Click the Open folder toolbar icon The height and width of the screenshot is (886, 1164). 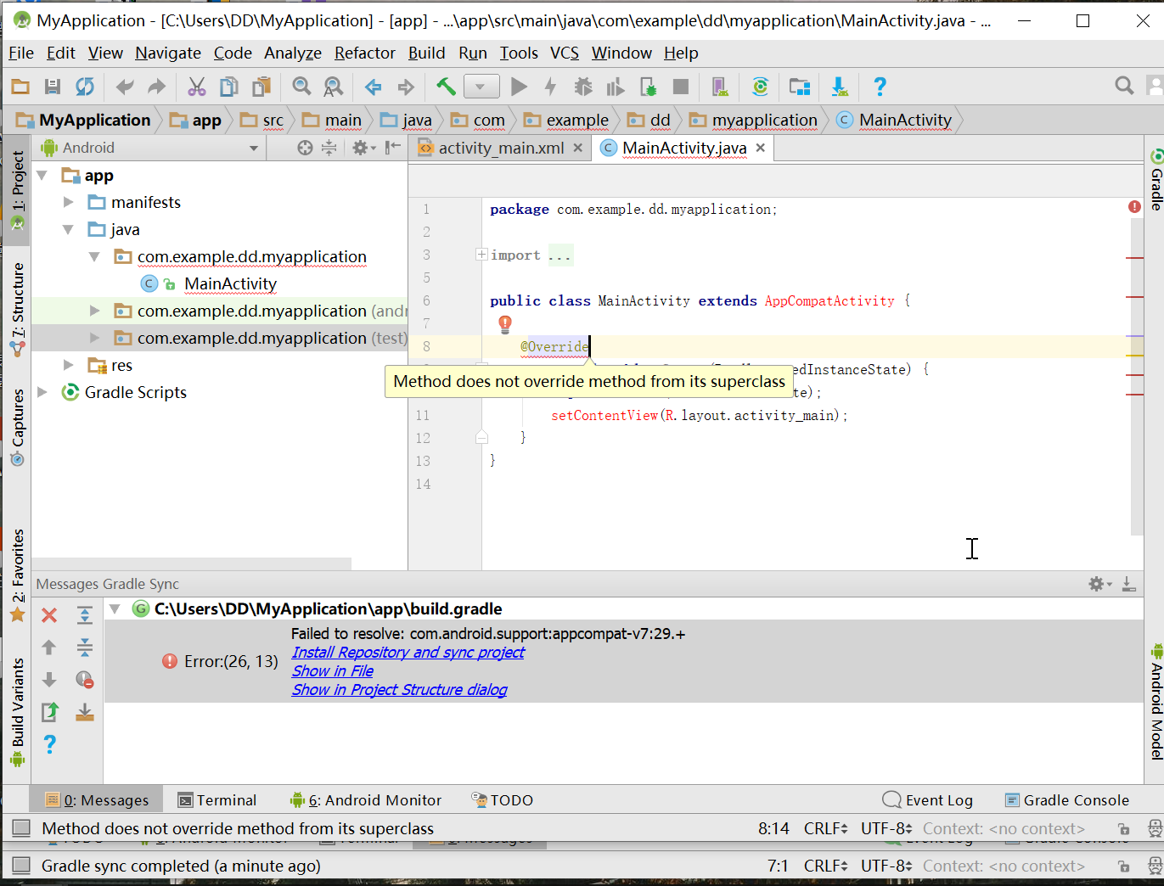click(x=20, y=86)
